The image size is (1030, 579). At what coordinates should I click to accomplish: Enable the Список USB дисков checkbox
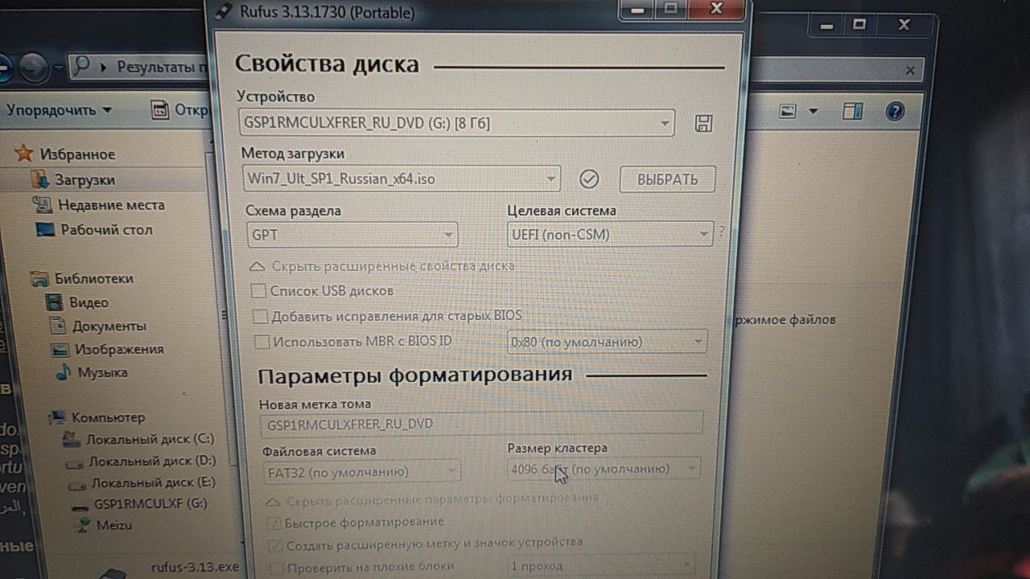tap(259, 290)
